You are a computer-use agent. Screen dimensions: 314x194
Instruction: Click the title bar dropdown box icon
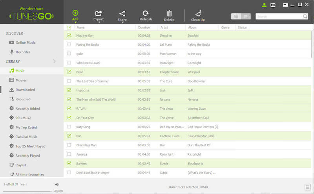(x=273, y=5)
